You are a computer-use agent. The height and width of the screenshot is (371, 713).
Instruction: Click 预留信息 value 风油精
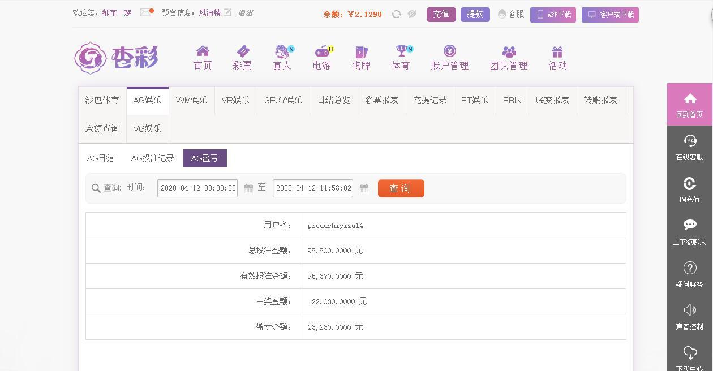tap(210, 12)
